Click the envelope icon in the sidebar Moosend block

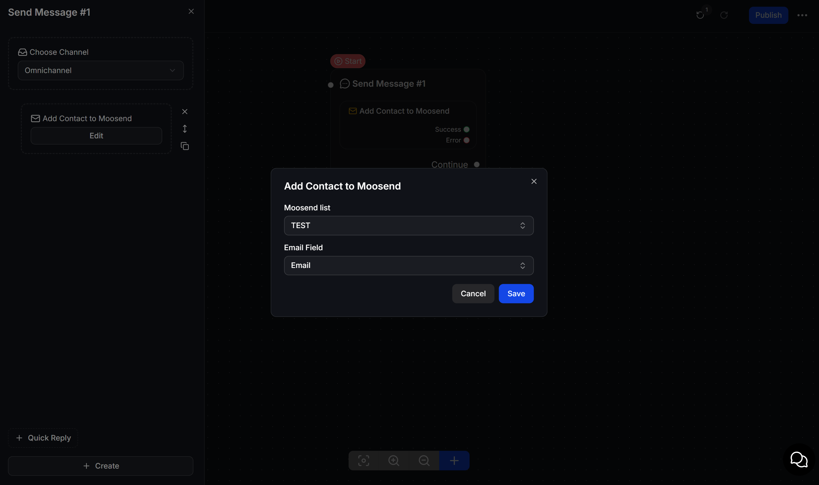(35, 118)
